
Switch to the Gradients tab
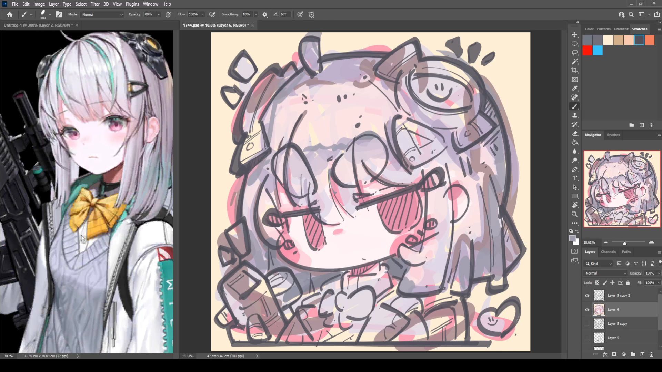click(621, 29)
